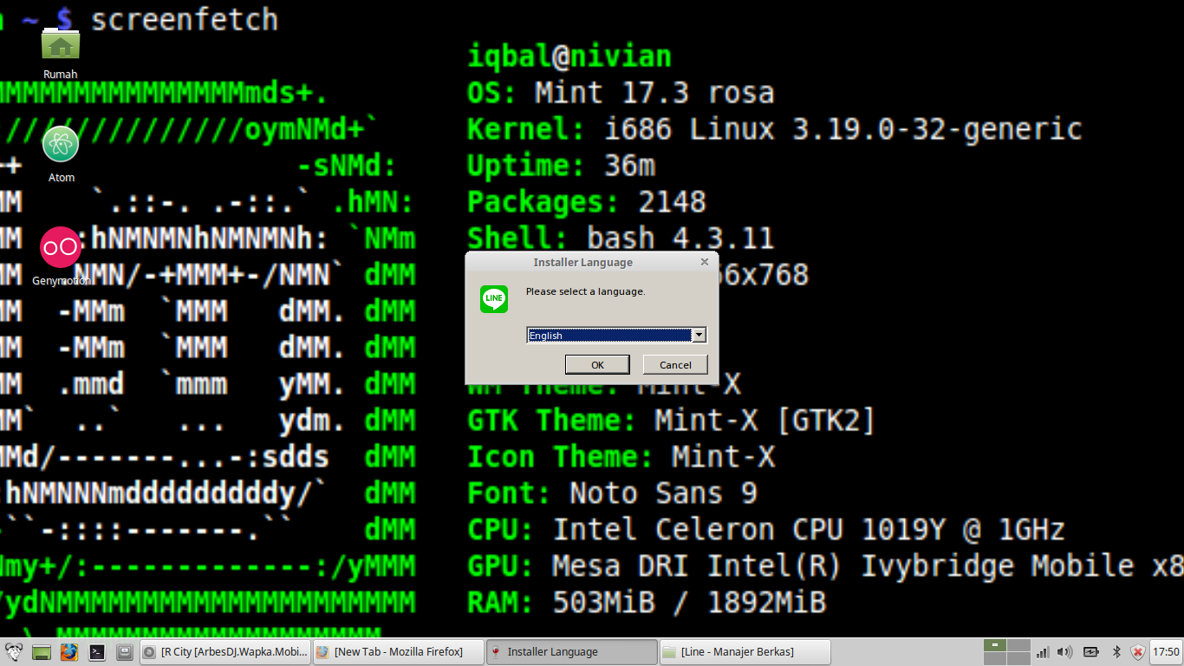The width and height of the screenshot is (1184, 666).
Task: Open the language selection dropdown
Action: point(699,335)
